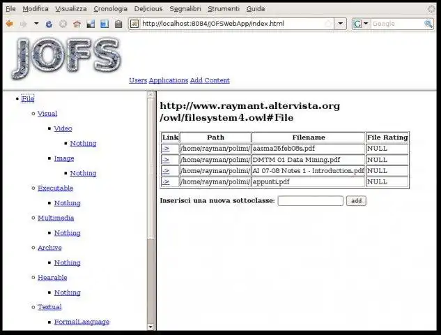Click the aasma25feb08s.pdf filename cell
Screen dimensions: 441x335
(x=309, y=149)
